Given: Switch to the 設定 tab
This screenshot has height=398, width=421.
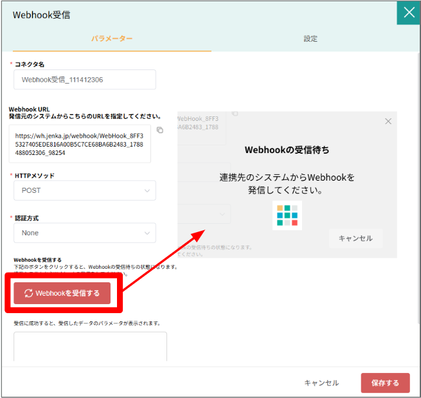Looking at the screenshot, I should (x=310, y=39).
